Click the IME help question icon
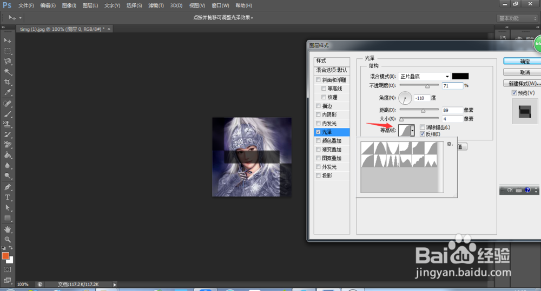Image resolution: width=541 pixels, height=291 pixels. click(527, 190)
